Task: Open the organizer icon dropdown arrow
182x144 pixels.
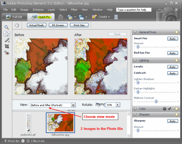Action: pos(75,17)
